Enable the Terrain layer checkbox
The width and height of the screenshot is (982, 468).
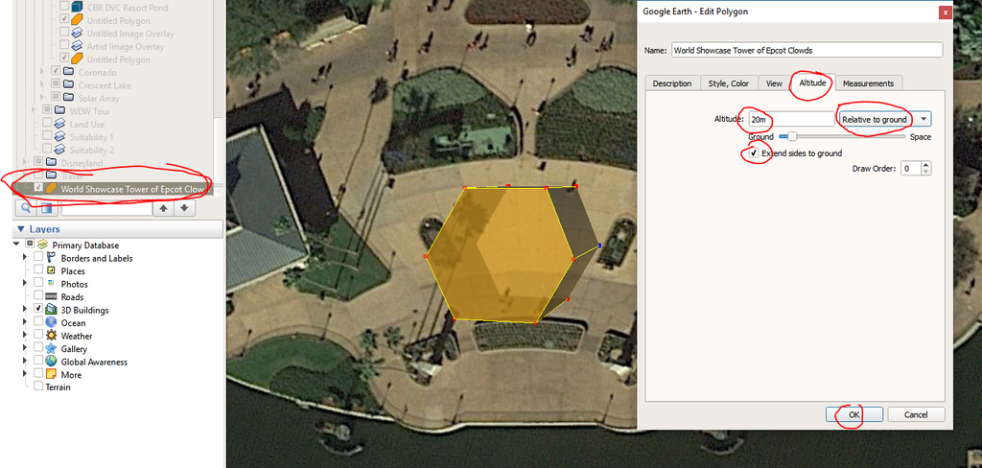pyautogui.click(x=38, y=387)
